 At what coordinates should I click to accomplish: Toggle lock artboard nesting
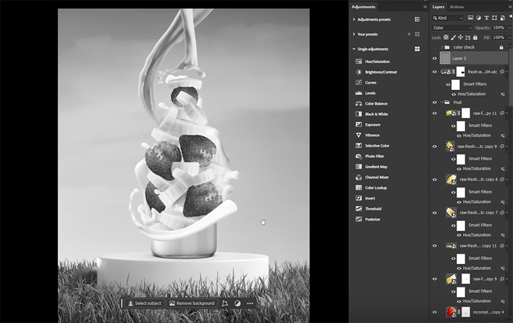tap(468, 37)
